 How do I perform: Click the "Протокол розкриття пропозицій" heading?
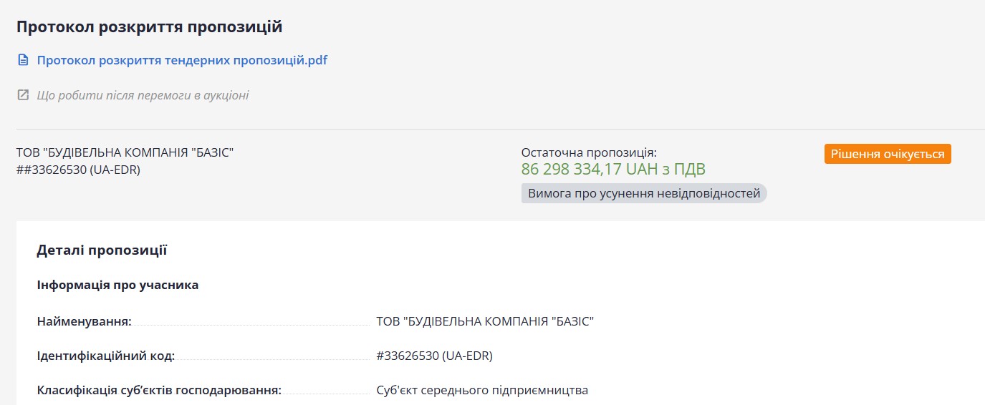click(150, 27)
